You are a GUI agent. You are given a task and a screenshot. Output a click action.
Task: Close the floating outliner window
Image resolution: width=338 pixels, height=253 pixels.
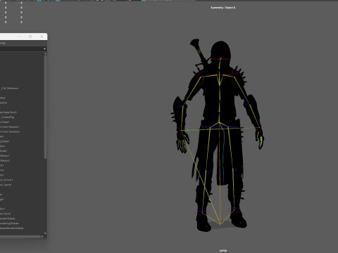(x=42, y=37)
